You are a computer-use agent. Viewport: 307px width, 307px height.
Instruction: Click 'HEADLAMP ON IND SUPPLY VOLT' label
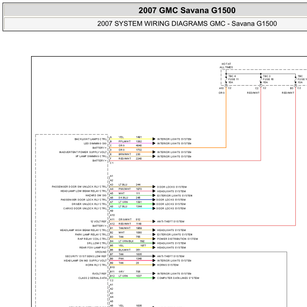coord(85,261)
